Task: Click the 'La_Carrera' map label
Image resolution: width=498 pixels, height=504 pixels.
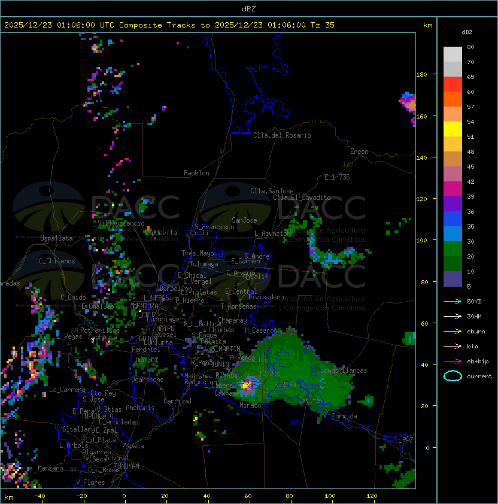Action: coord(68,390)
